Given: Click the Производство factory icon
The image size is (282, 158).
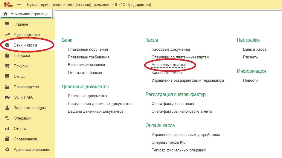Looking at the screenshot, I should tap(7, 87).
